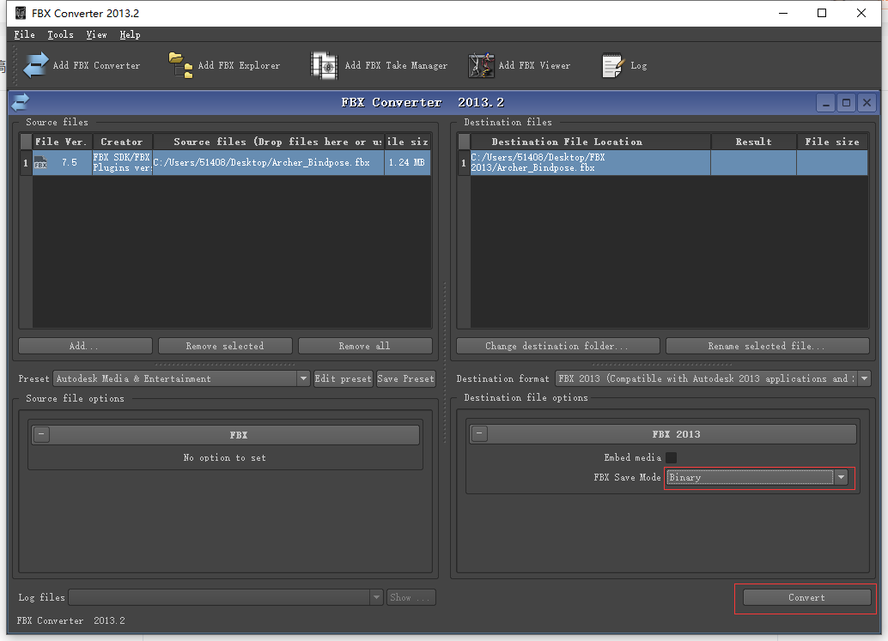Click Rename selected file... button
888x641 pixels.
pyautogui.click(x=768, y=346)
